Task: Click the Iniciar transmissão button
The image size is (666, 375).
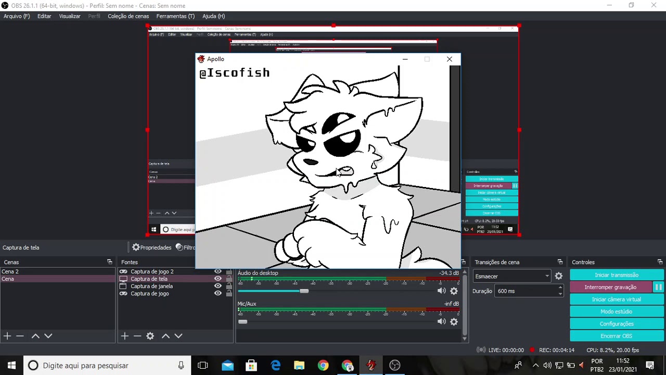Action: tap(617, 275)
